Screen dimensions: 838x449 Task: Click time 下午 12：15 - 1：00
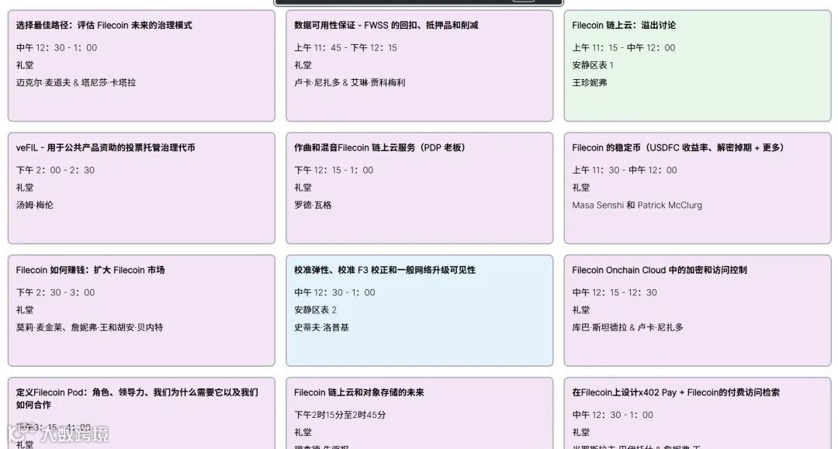point(334,170)
